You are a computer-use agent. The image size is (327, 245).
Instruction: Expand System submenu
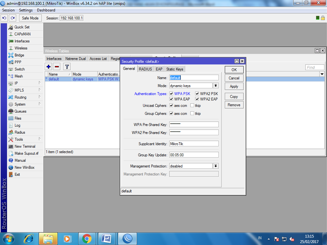click(39, 104)
